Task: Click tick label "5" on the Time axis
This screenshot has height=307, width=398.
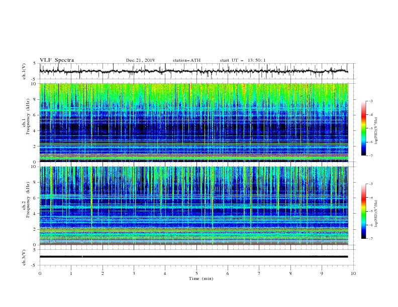Action: [196, 273]
